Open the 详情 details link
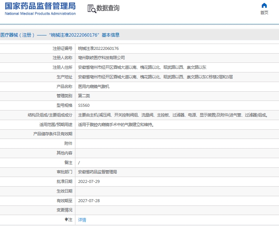Screen dimensions: 279x228 (82, 220)
